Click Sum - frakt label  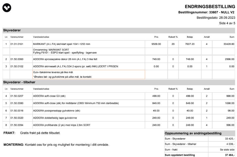[171, 150]
